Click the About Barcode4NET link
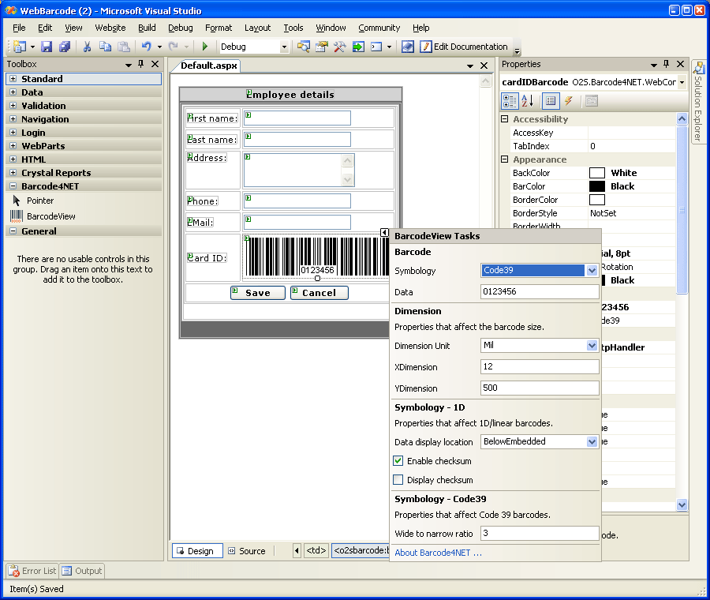Screen dimensions: 710x600 (x=438, y=553)
